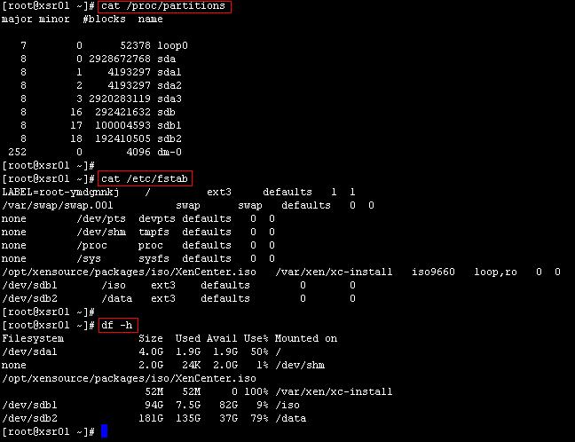Click '/dev/sdb1' in fstab output
Viewport: 575px width, 442px height.
[29, 286]
